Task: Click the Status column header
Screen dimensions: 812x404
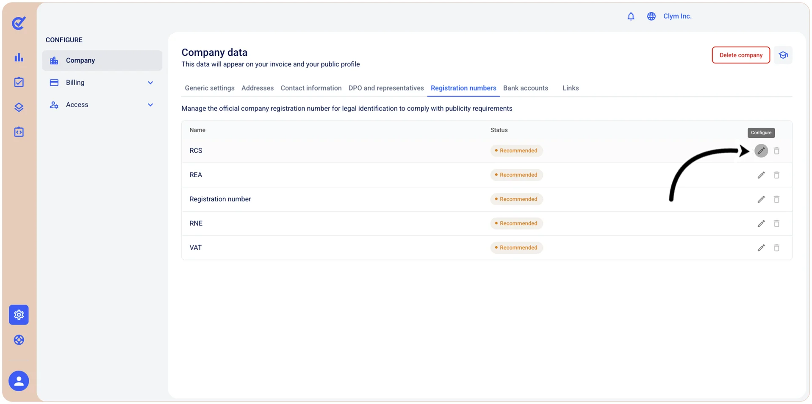Action: click(499, 130)
